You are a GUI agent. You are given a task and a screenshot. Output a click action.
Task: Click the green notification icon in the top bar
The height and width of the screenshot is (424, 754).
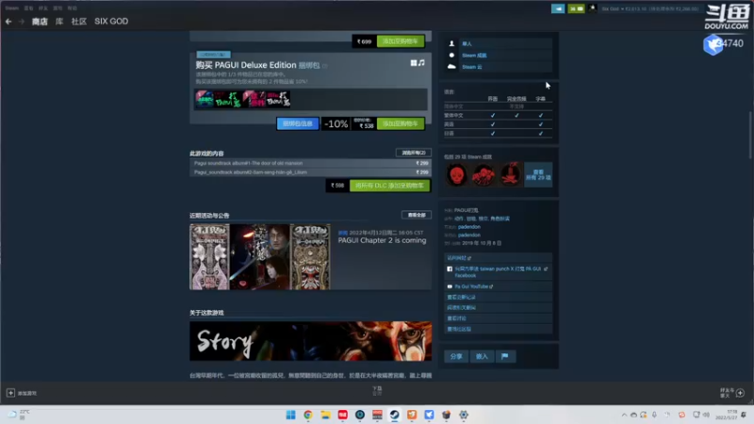[576, 8]
